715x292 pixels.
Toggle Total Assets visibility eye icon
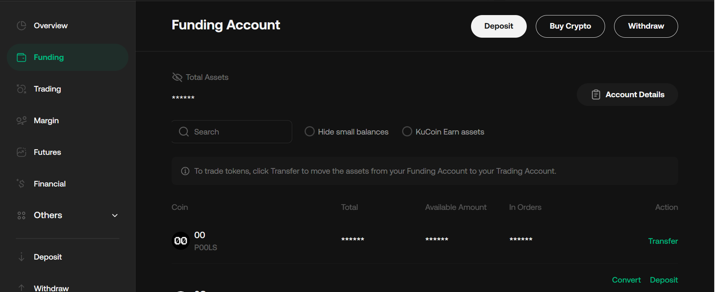pyautogui.click(x=177, y=77)
